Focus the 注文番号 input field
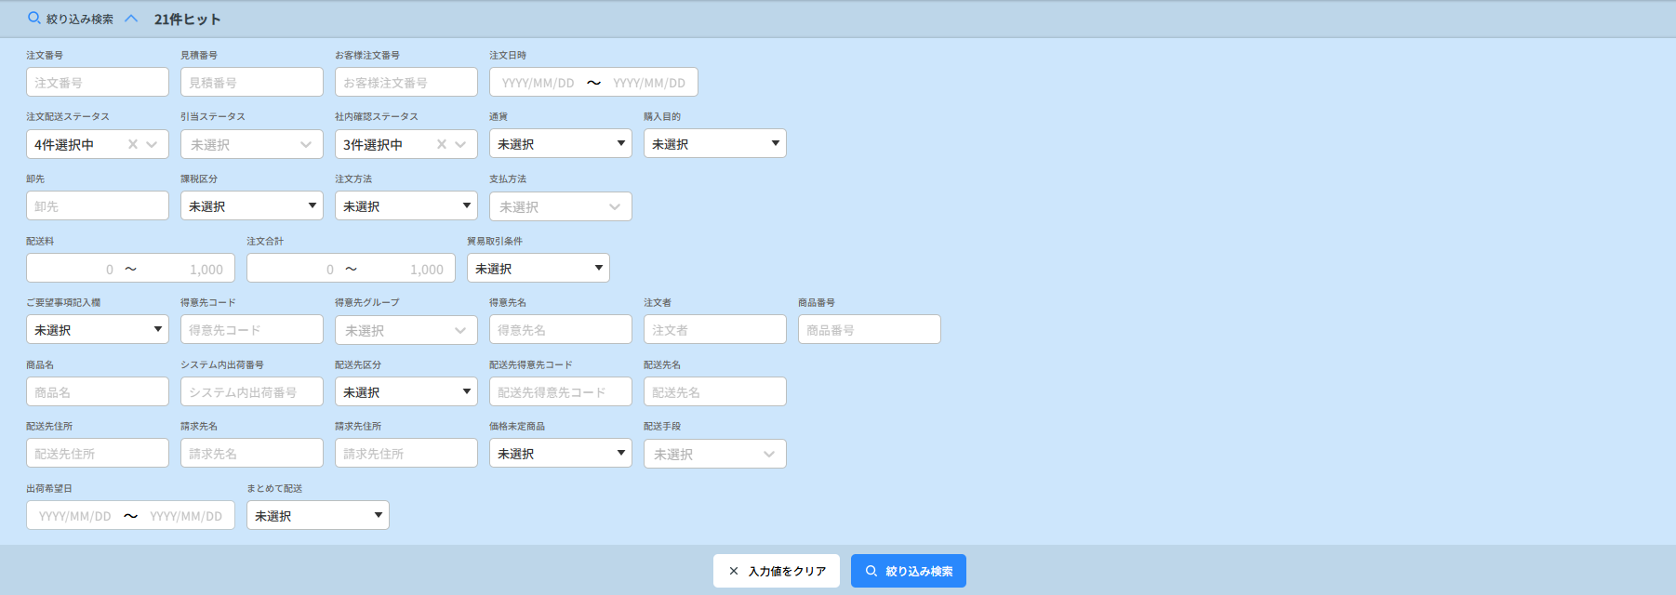The image size is (1676, 595). (x=98, y=83)
